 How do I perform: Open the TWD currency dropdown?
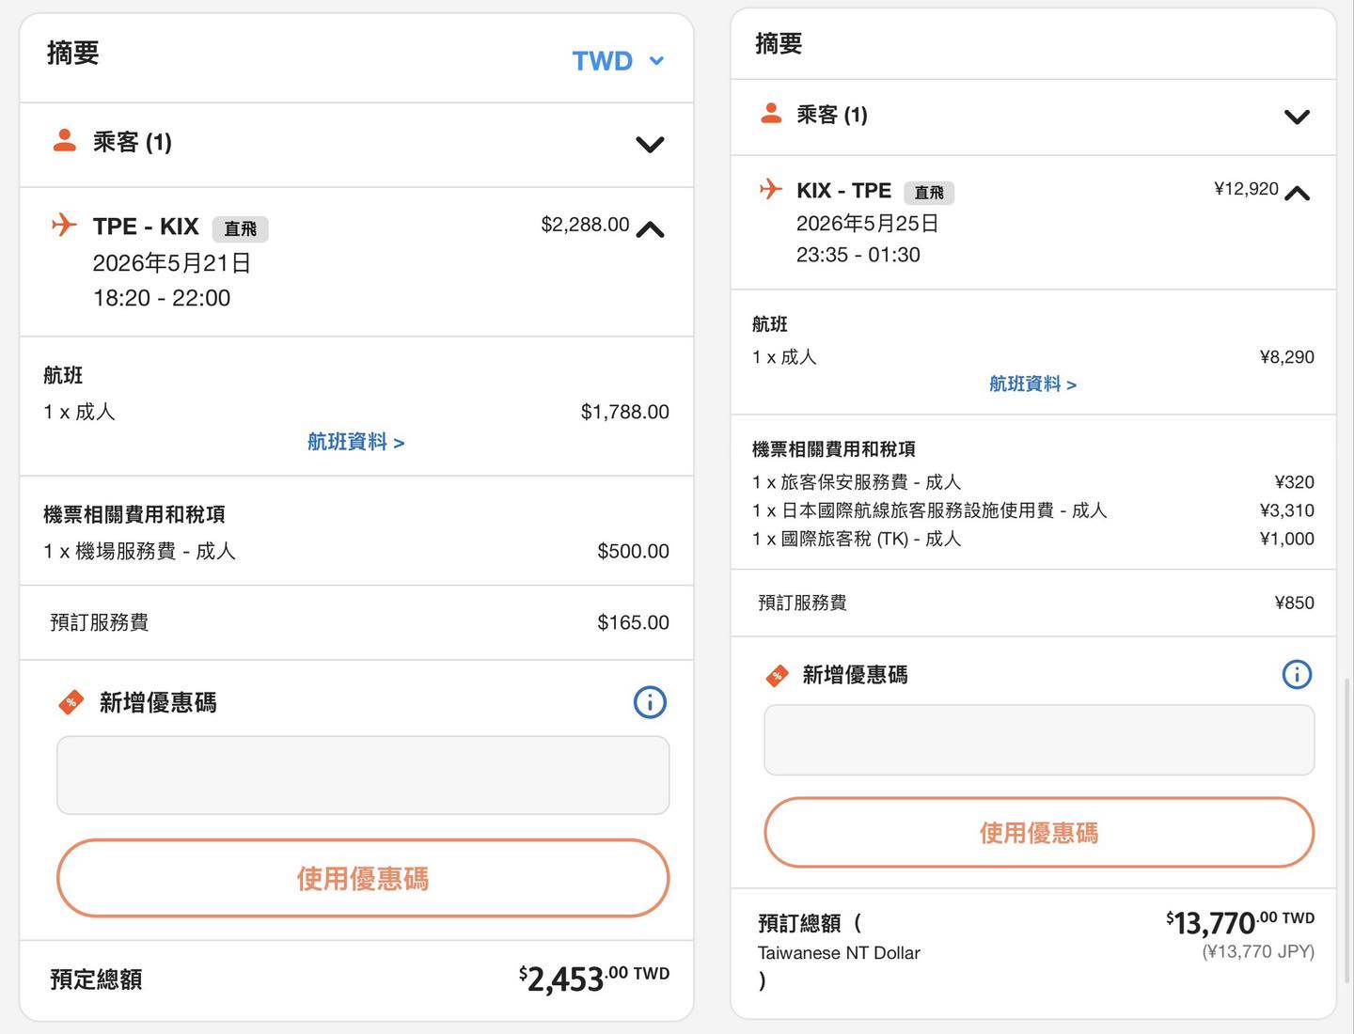point(618,61)
